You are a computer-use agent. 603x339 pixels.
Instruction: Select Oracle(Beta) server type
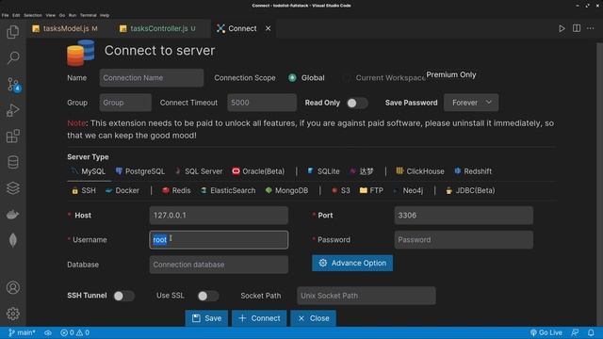258,171
